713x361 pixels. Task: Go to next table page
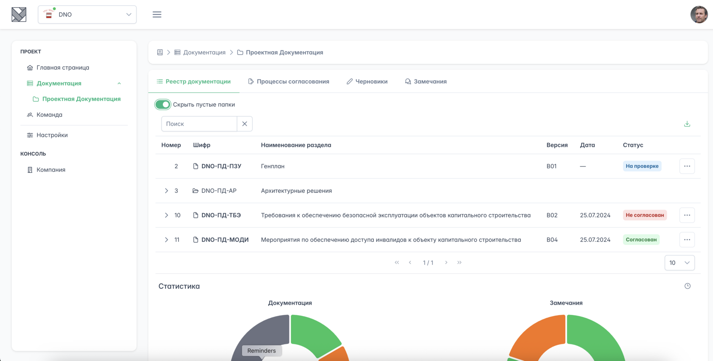[446, 263]
